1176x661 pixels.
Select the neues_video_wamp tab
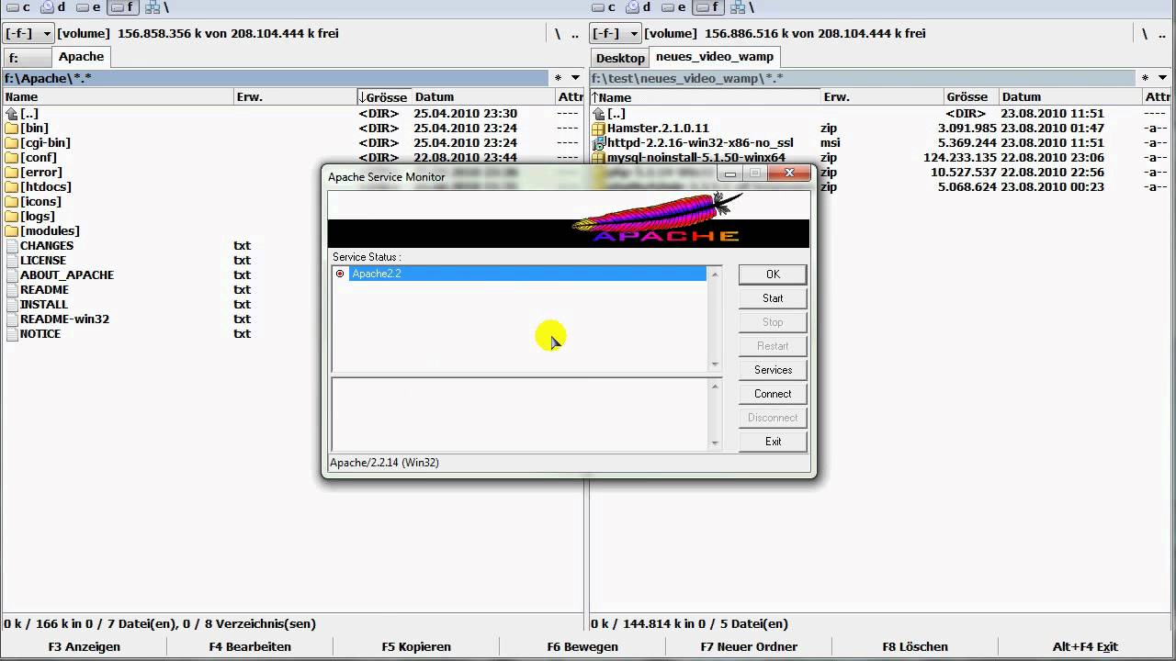[x=715, y=57]
